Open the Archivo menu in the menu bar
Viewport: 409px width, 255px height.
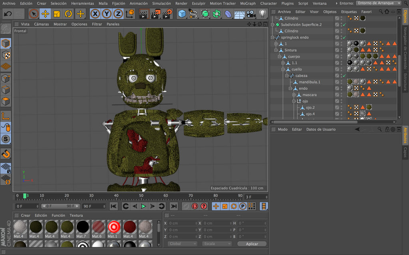coord(9,3)
